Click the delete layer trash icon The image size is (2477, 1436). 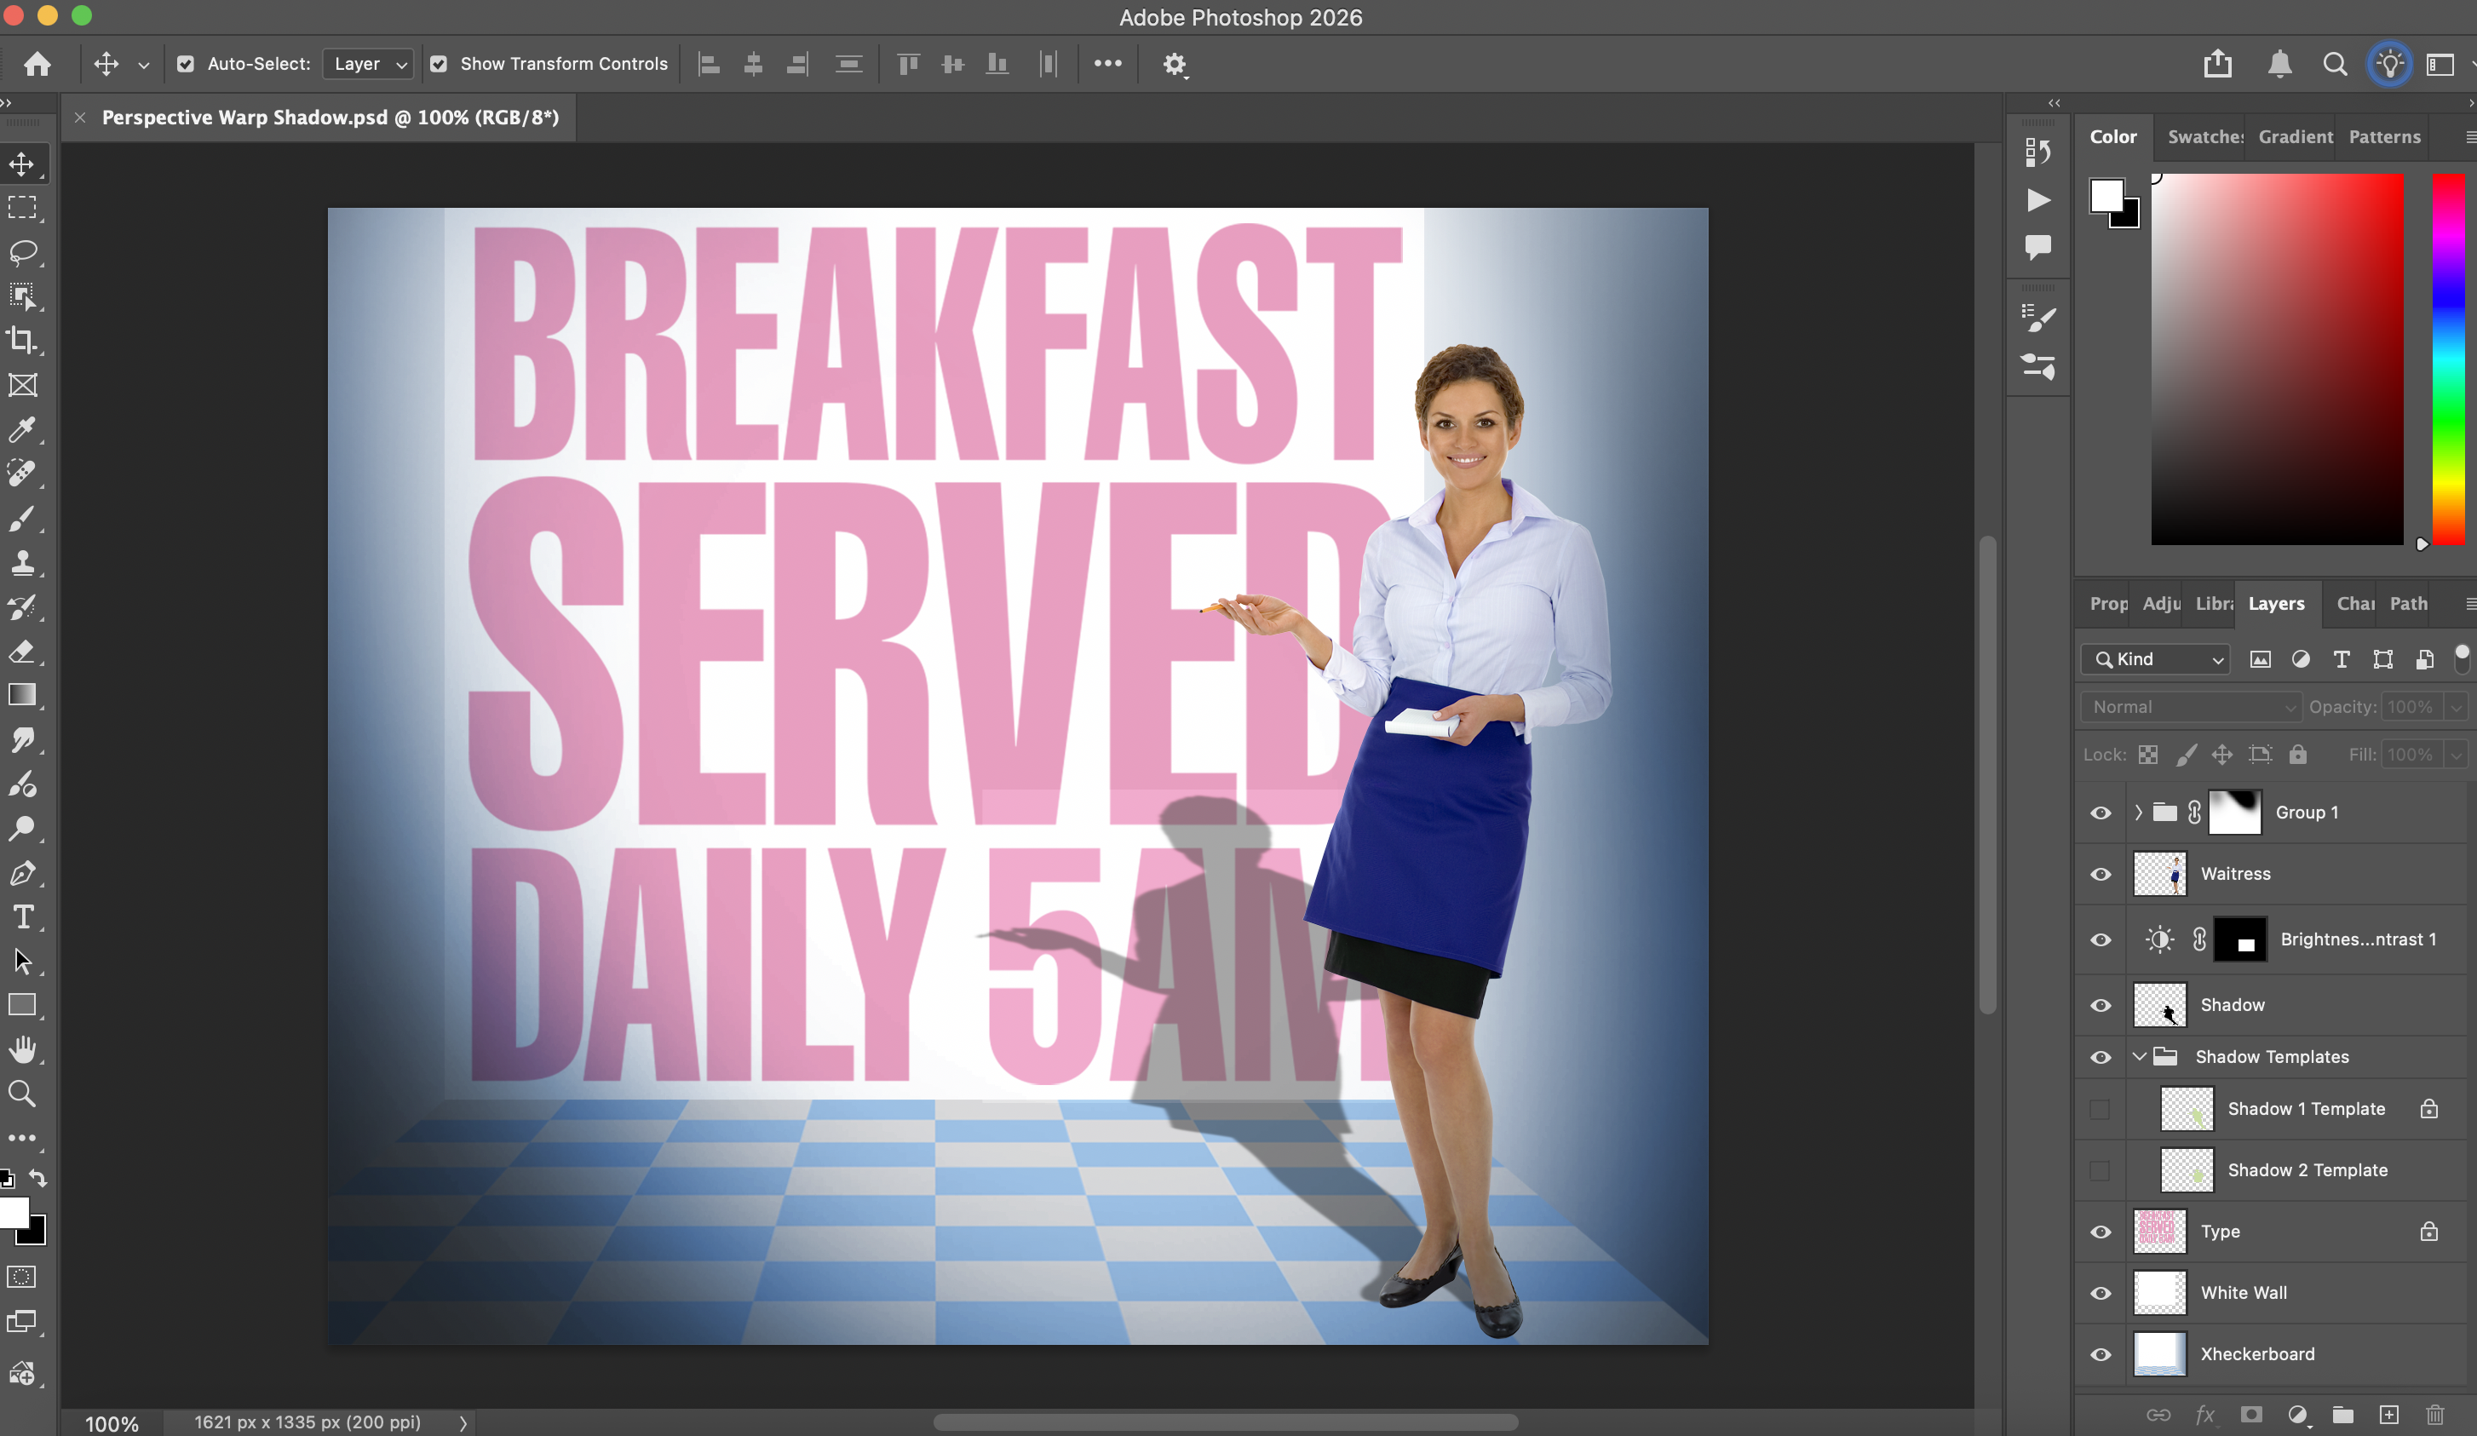coord(2434,1415)
